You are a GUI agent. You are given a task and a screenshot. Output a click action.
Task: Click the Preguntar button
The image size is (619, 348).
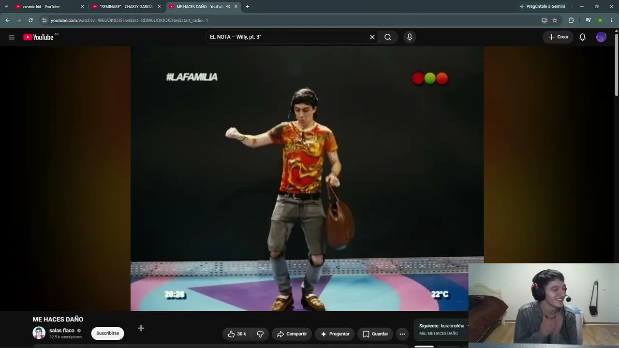[x=335, y=334]
